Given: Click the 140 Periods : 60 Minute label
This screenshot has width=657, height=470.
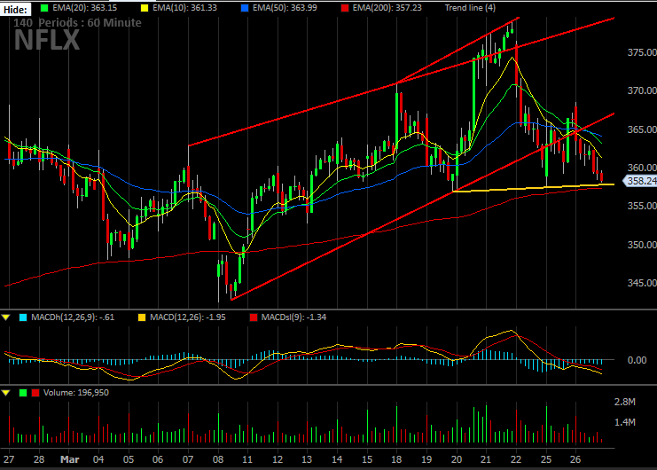Looking at the screenshot, I should (x=77, y=23).
